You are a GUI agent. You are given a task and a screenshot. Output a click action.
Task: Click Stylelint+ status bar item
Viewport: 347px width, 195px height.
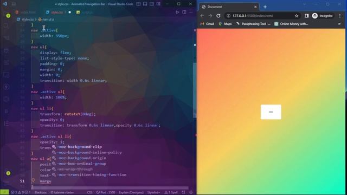(x=153, y=192)
